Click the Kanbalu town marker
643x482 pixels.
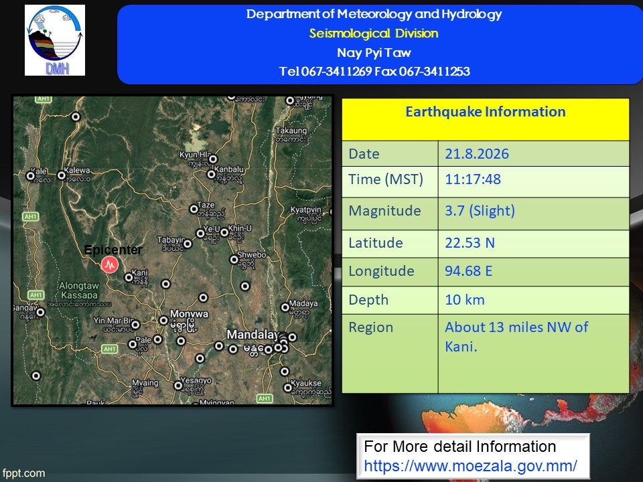tap(211, 174)
